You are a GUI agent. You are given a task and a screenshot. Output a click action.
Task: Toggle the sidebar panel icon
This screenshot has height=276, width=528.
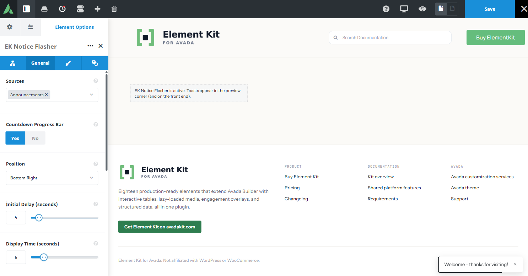26,9
